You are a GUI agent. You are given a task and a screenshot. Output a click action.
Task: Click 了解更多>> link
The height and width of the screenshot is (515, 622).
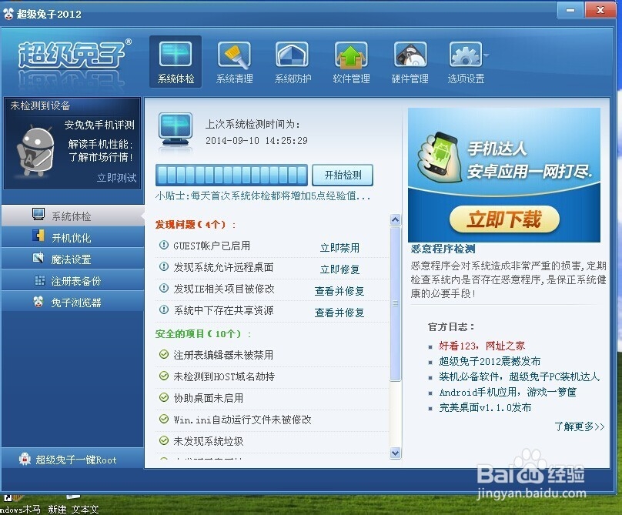click(x=579, y=426)
